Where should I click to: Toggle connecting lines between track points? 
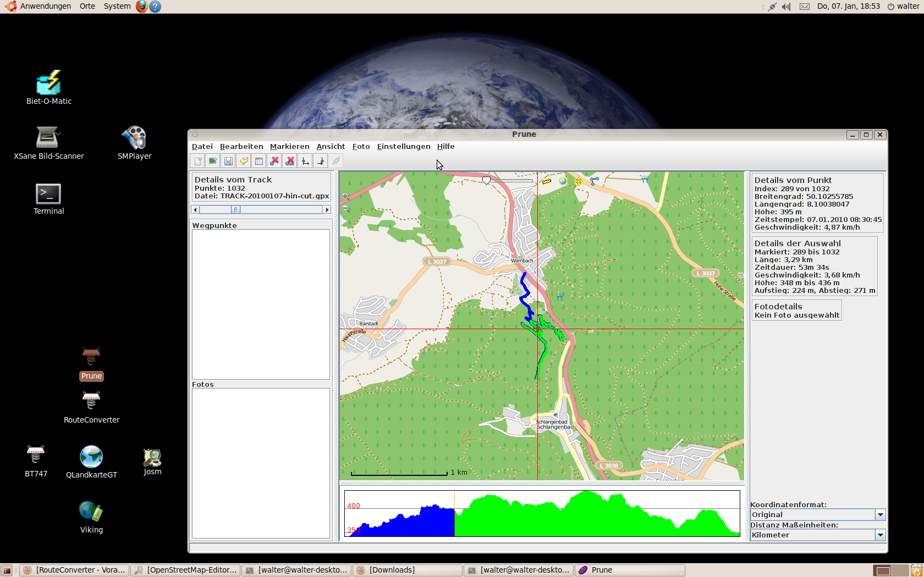click(x=594, y=181)
